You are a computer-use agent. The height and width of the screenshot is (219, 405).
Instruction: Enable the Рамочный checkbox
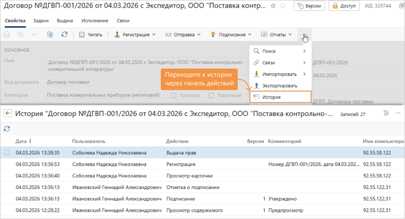(x=211, y=96)
